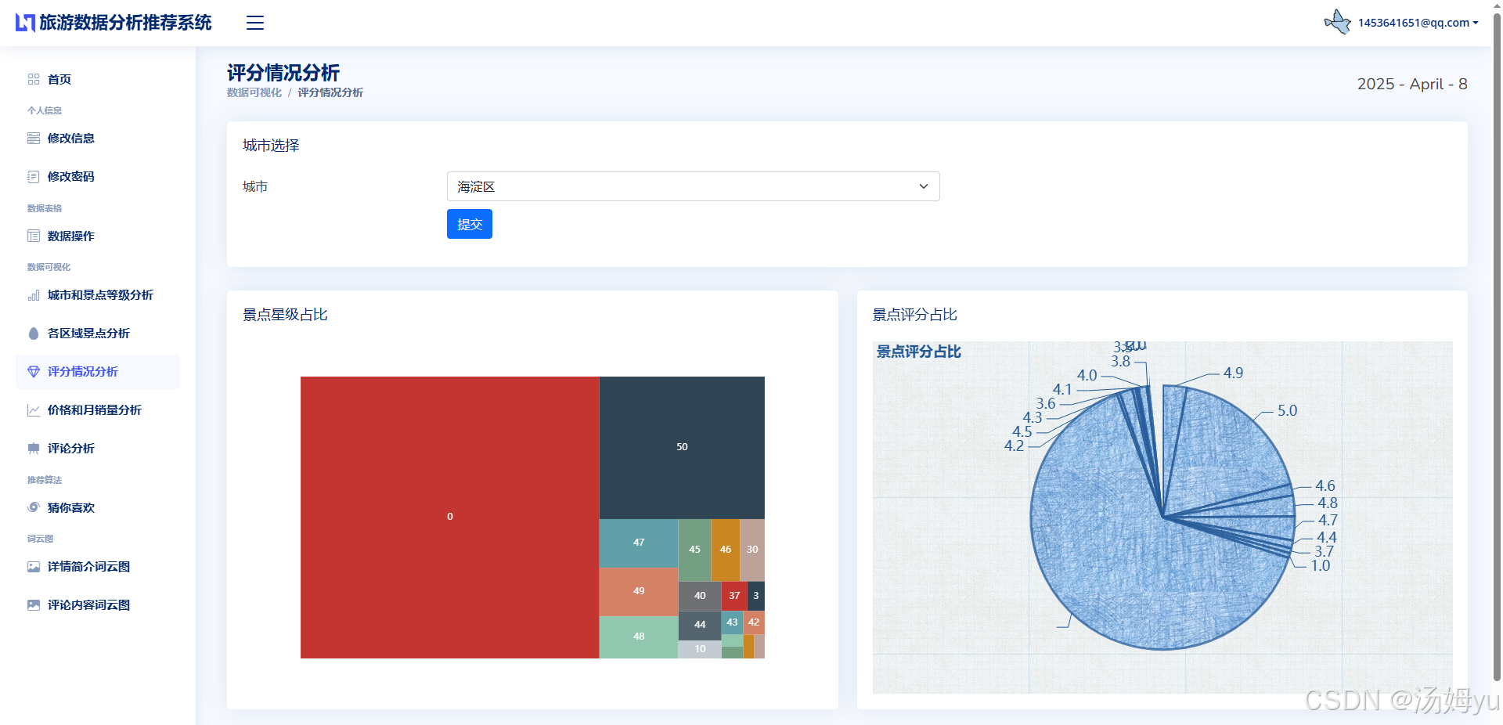Click the pie chart label 4.9
Viewport: 1503px width, 725px height.
coord(1233,373)
